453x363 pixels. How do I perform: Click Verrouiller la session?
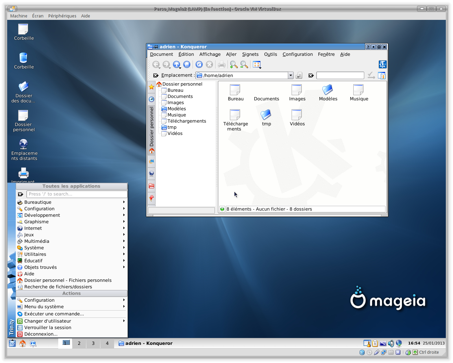pos(72,328)
